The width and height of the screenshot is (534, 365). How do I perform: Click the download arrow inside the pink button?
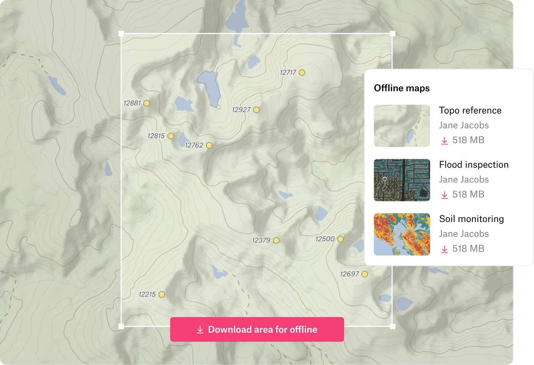(200, 330)
